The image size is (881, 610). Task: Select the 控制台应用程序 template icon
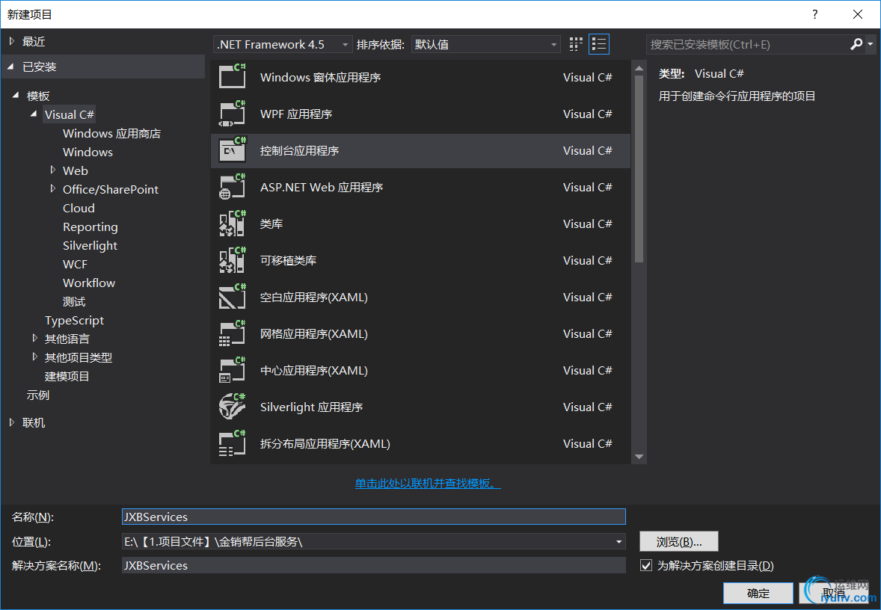click(232, 150)
